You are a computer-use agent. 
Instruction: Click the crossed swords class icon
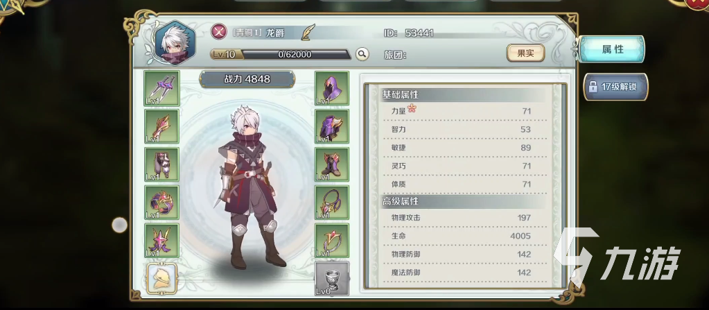219,32
